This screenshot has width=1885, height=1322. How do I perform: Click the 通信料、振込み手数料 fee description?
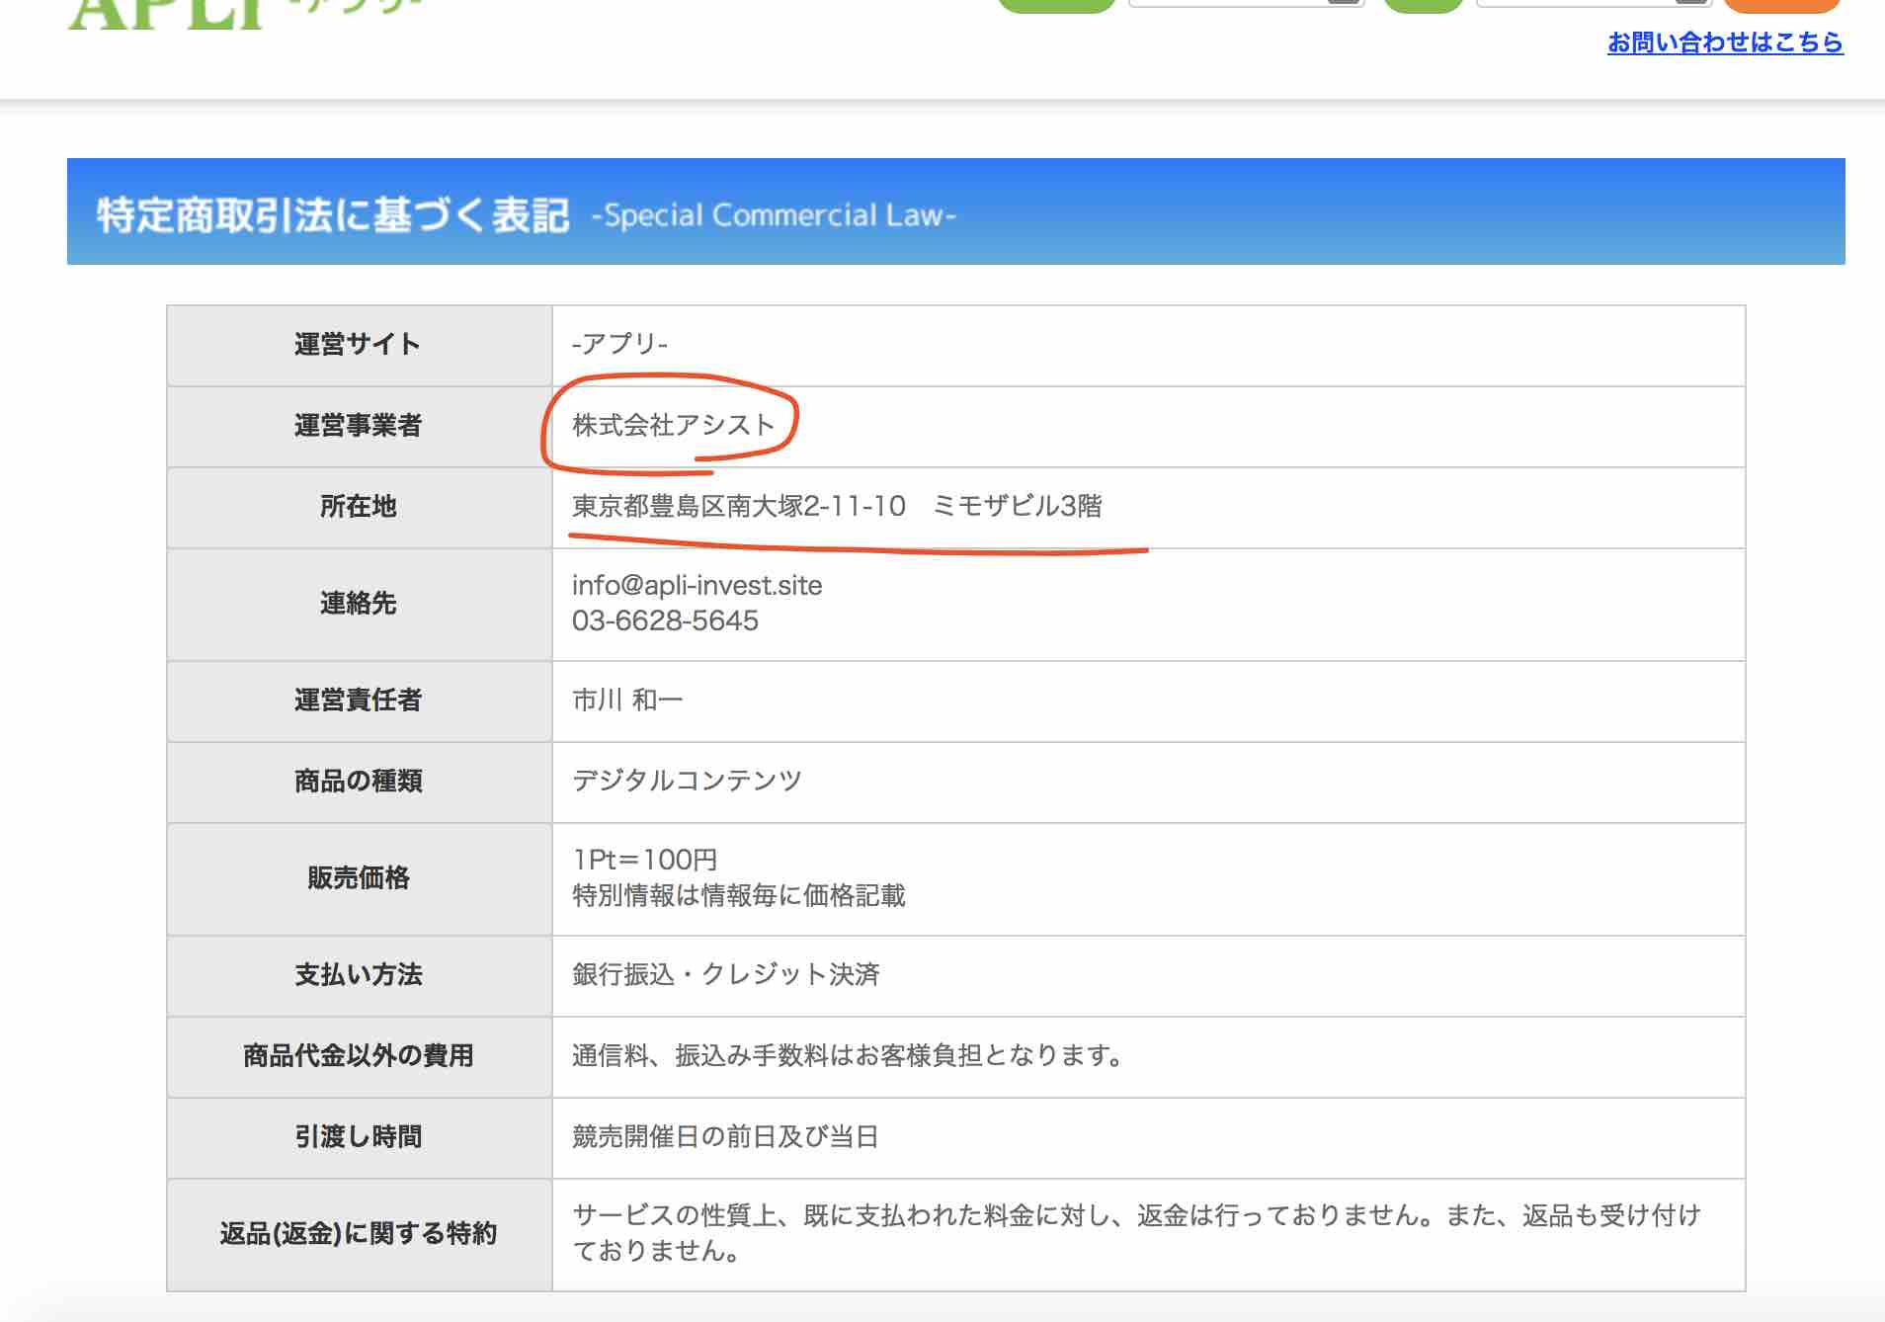pyautogui.click(x=848, y=1055)
